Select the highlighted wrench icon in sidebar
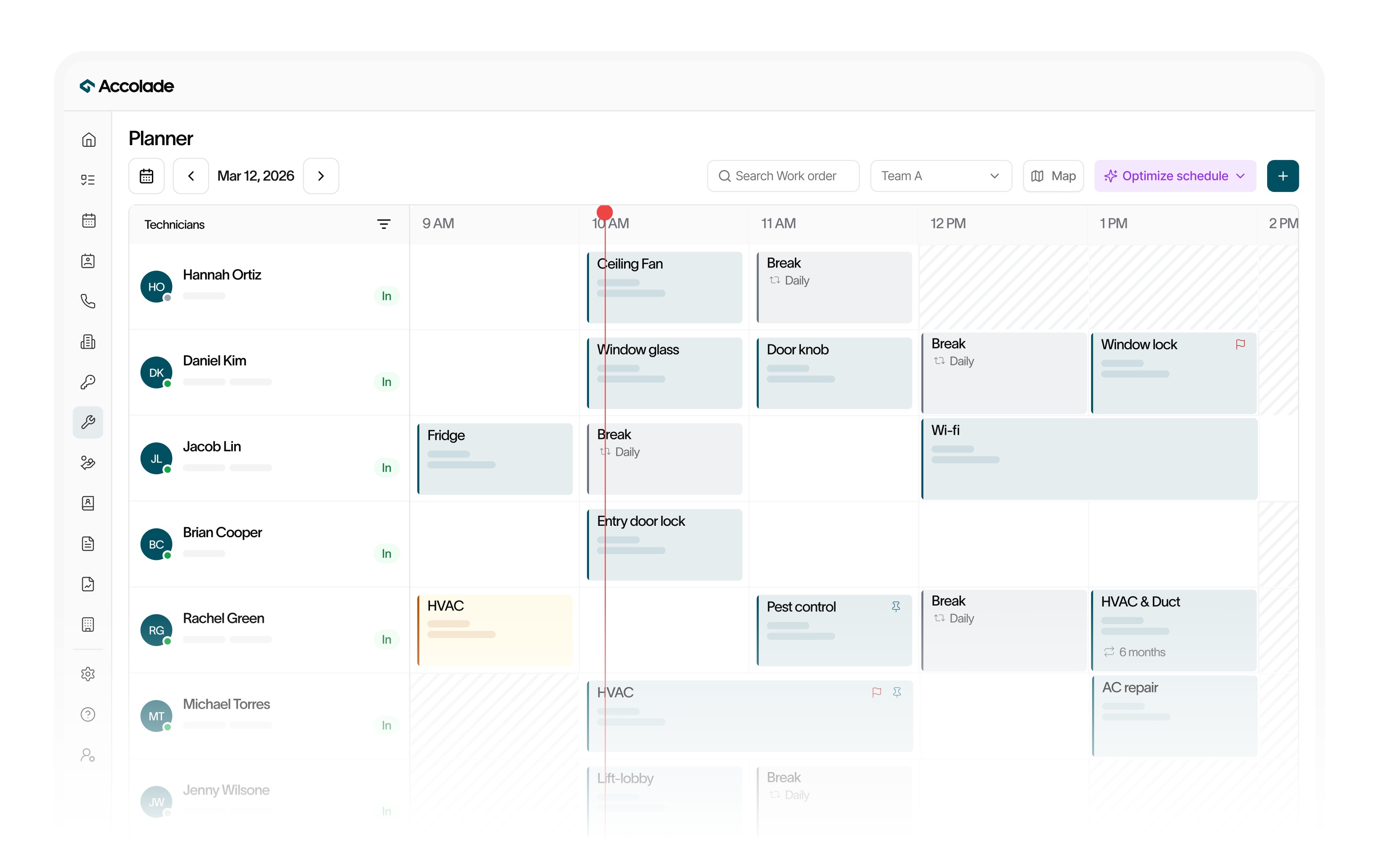 pos(88,422)
